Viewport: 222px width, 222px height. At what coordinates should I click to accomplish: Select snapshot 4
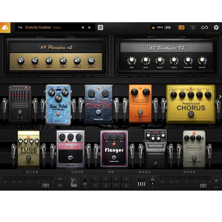(x=126, y=179)
